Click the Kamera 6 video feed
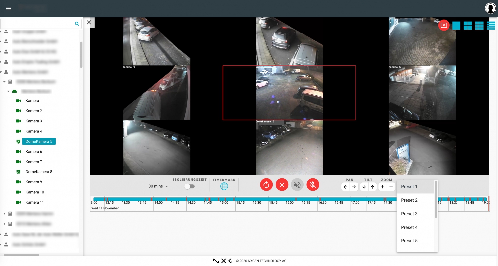 422,93
